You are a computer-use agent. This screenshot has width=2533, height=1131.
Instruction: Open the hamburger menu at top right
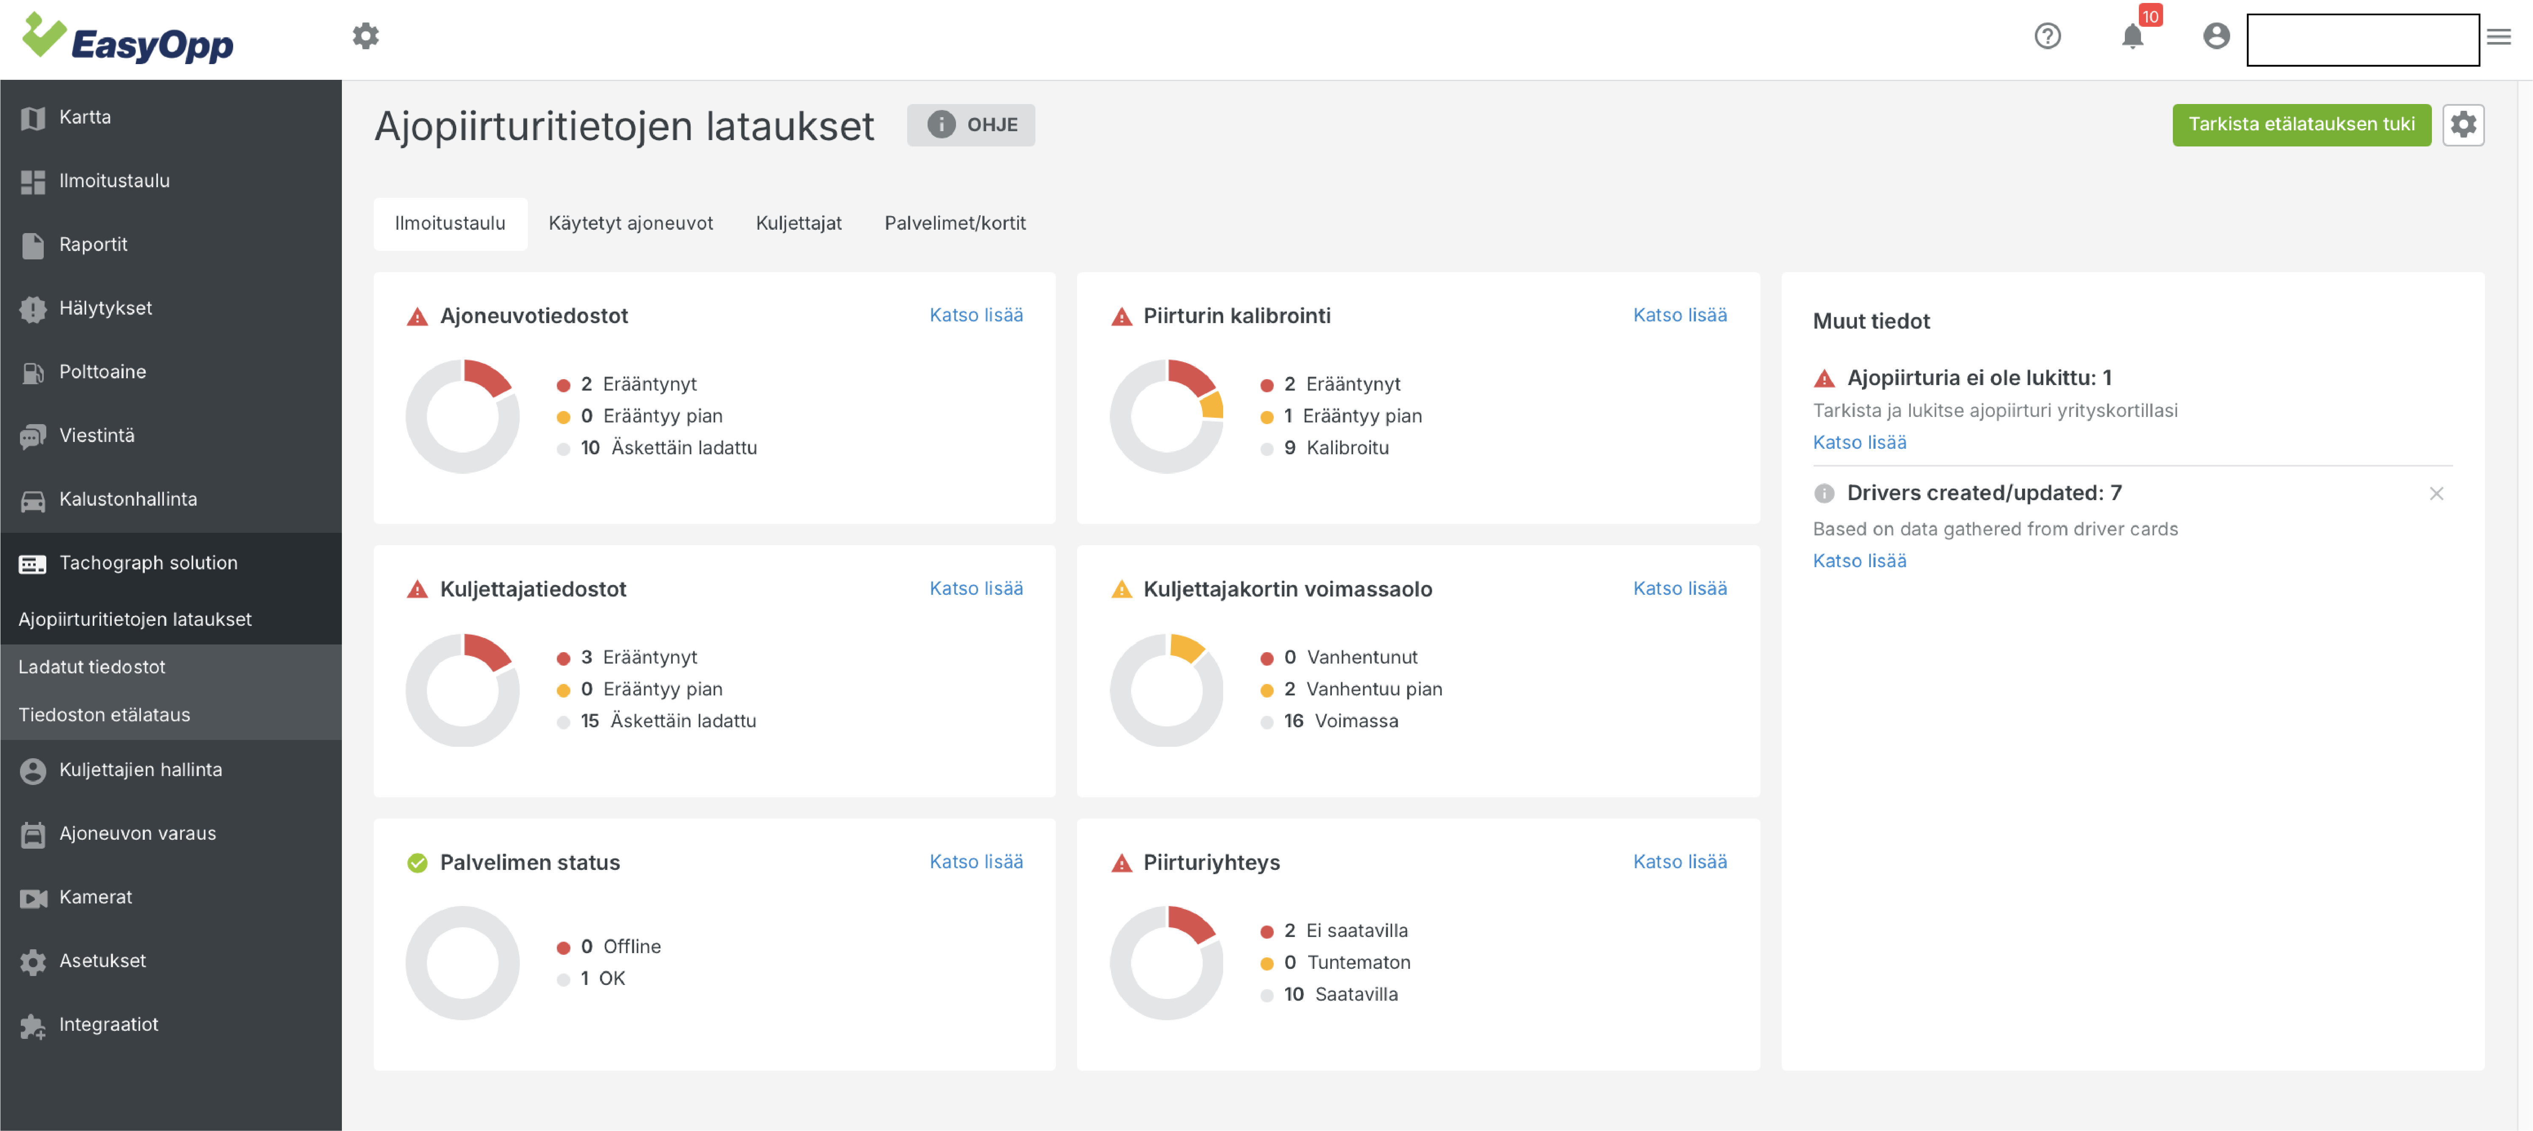2499,37
